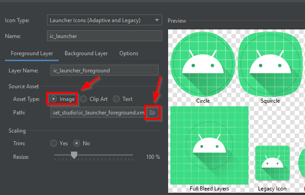Open the Icon Type dropdown

coord(104,20)
